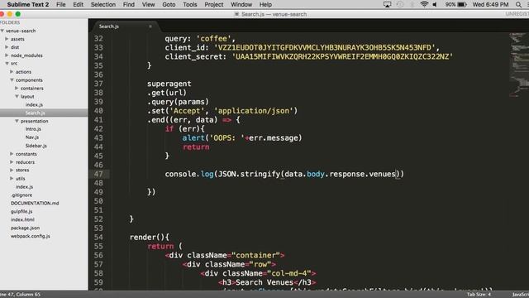Expand the utils folder
529x298 pixels.
tap(12, 179)
